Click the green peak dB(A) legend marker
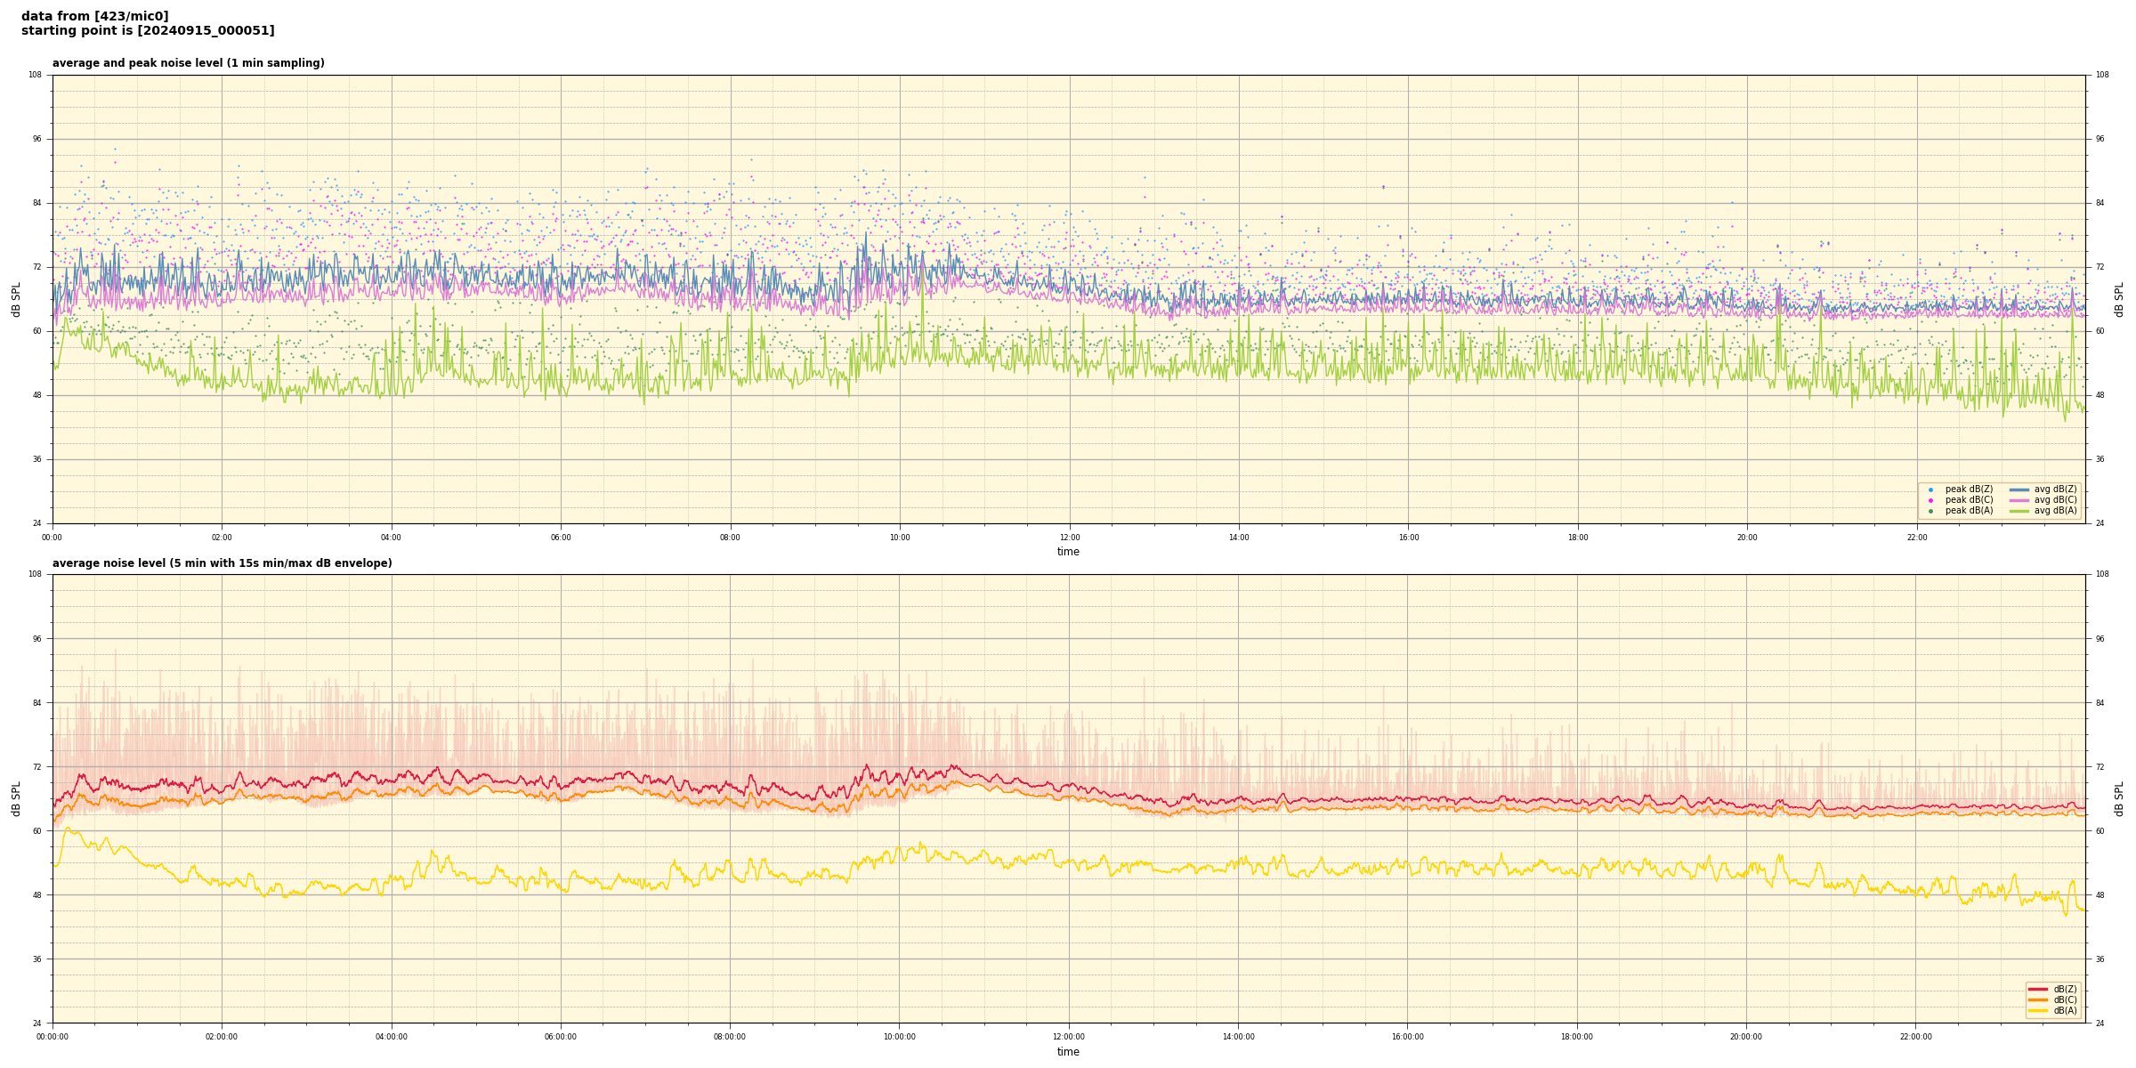This screenshot has width=2136, height=1068. (1930, 511)
